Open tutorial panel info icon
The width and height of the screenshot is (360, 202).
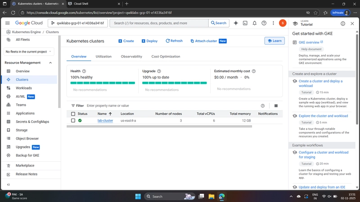tap(343, 23)
